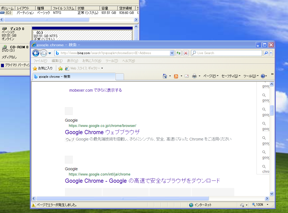288x213 pixels.
Task: Click the (C:) partition graphic block
Action: pyautogui.click(x=82, y=35)
